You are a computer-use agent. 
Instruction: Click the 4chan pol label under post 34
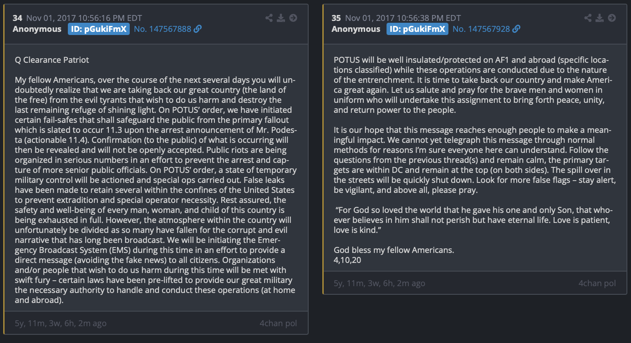(x=278, y=323)
